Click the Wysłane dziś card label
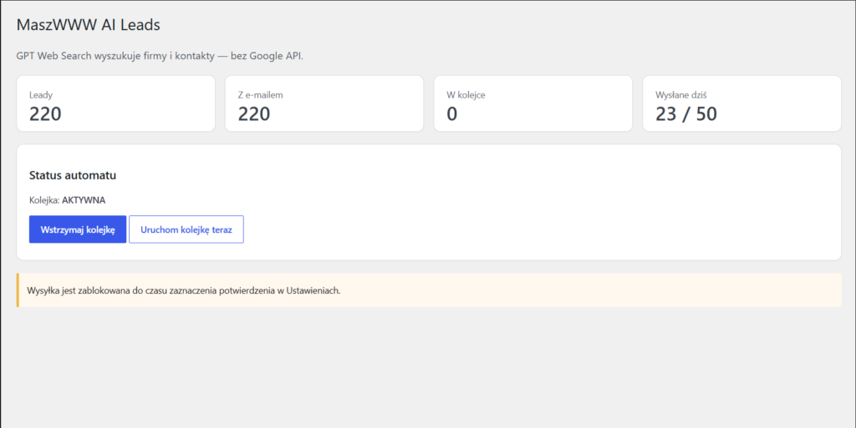The height and width of the screenshot is (428, 856). (x=680, y=95)
